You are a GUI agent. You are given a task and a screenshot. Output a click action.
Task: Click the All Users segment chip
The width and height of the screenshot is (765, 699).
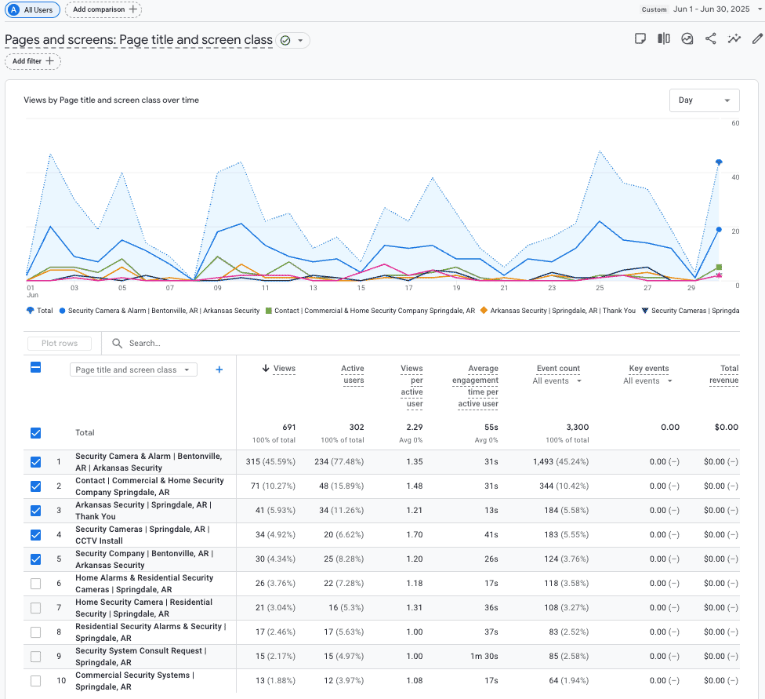coord(32,9)
